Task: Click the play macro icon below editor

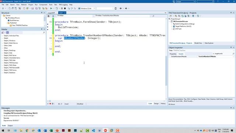Action: pyautogui.click(x=48, y=104)
